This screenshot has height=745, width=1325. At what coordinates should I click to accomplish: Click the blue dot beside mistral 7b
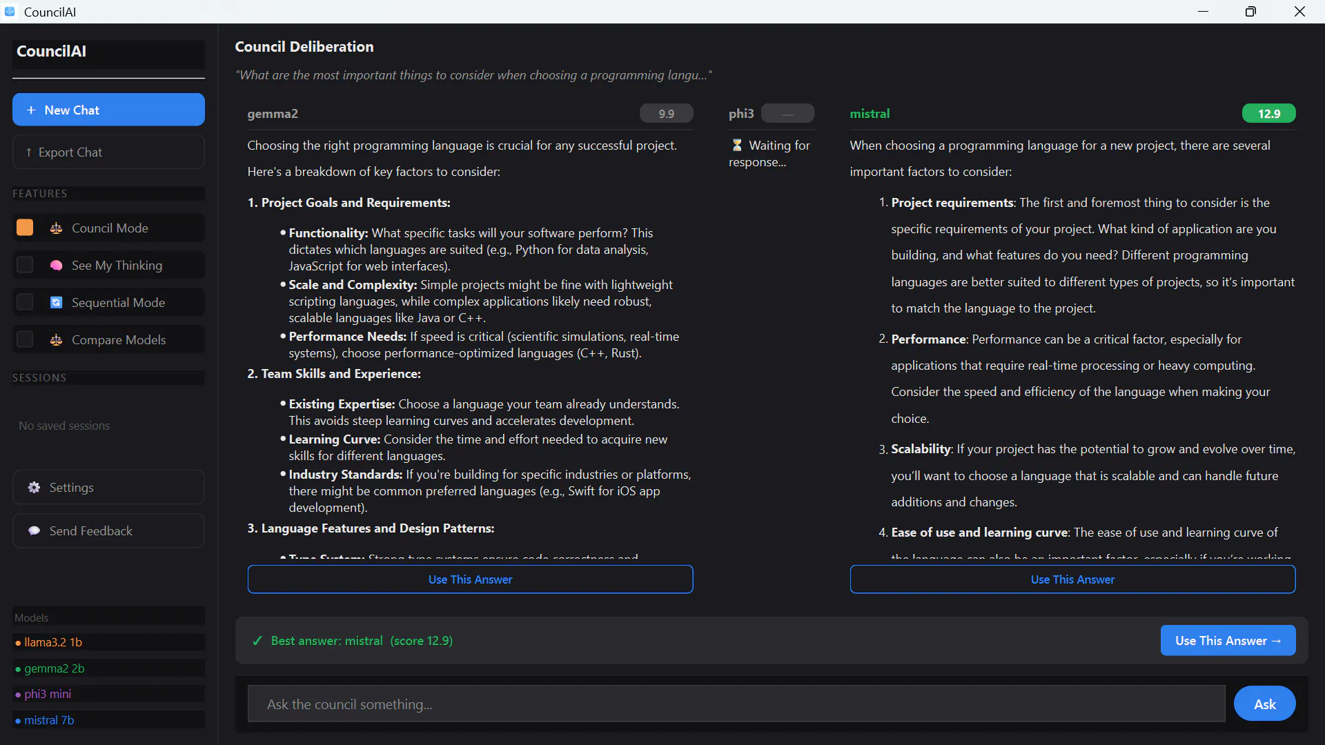[x=18, y=721]
